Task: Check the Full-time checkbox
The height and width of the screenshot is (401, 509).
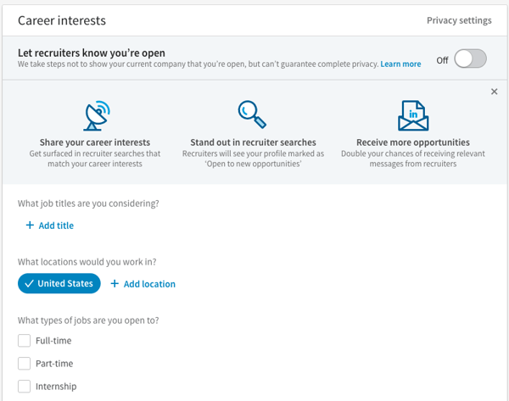Action: [24, 341]
